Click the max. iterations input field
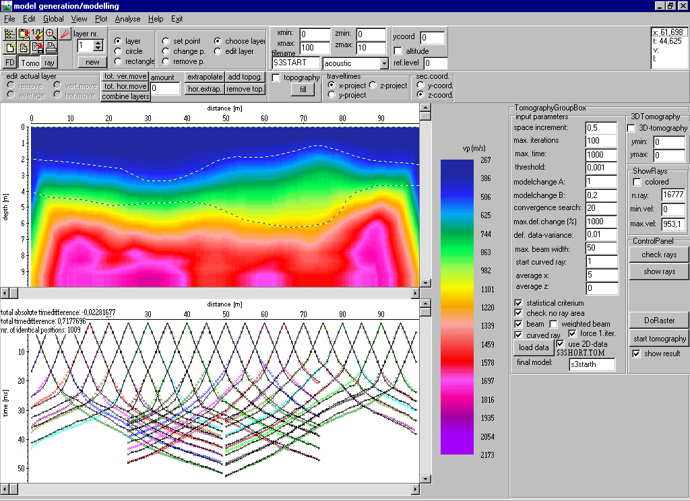Image resolution: width=690 pixels, height=501 pixels. 601,141
